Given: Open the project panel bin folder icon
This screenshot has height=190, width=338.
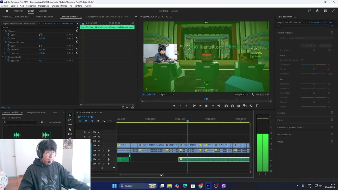Looking at the screenshot, I should [x=42, y=122].
